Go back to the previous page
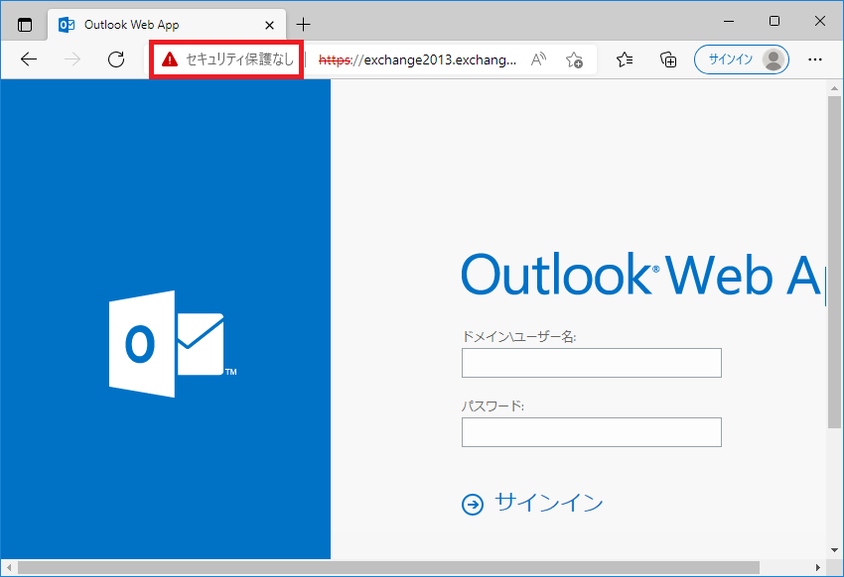Screen dimensions: 844x577 coord(29,59)
